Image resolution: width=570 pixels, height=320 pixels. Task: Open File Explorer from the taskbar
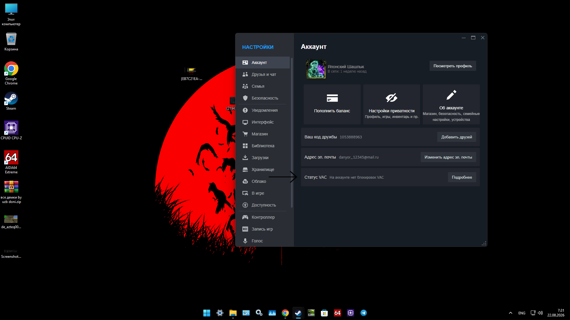[x=233, y=313]
